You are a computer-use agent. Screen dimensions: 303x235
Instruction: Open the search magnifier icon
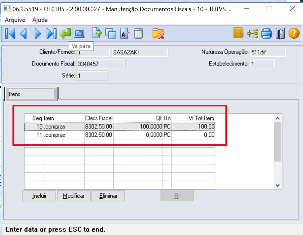(79, 34)
